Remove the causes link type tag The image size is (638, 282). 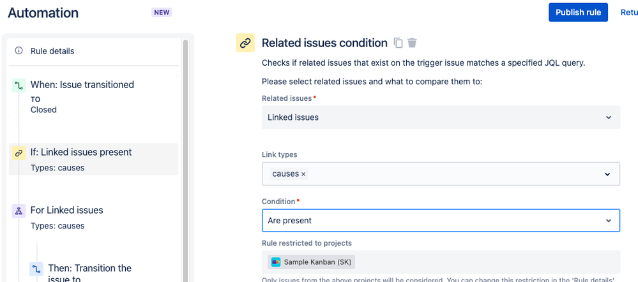click(x=303, y=174)
